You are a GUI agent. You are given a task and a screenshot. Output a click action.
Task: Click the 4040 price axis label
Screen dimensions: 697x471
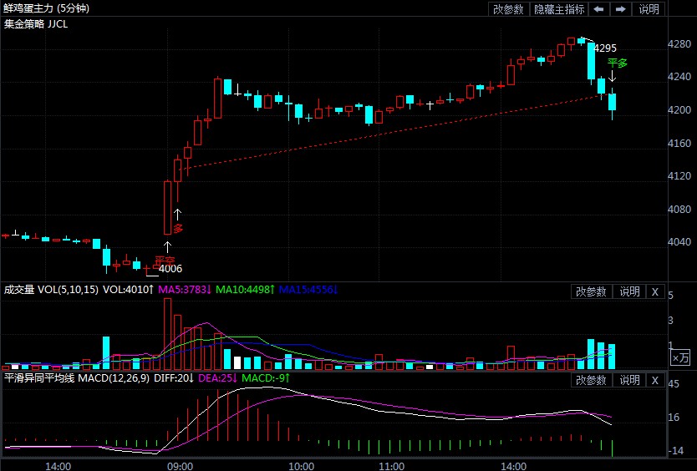[x=679, y=241]
